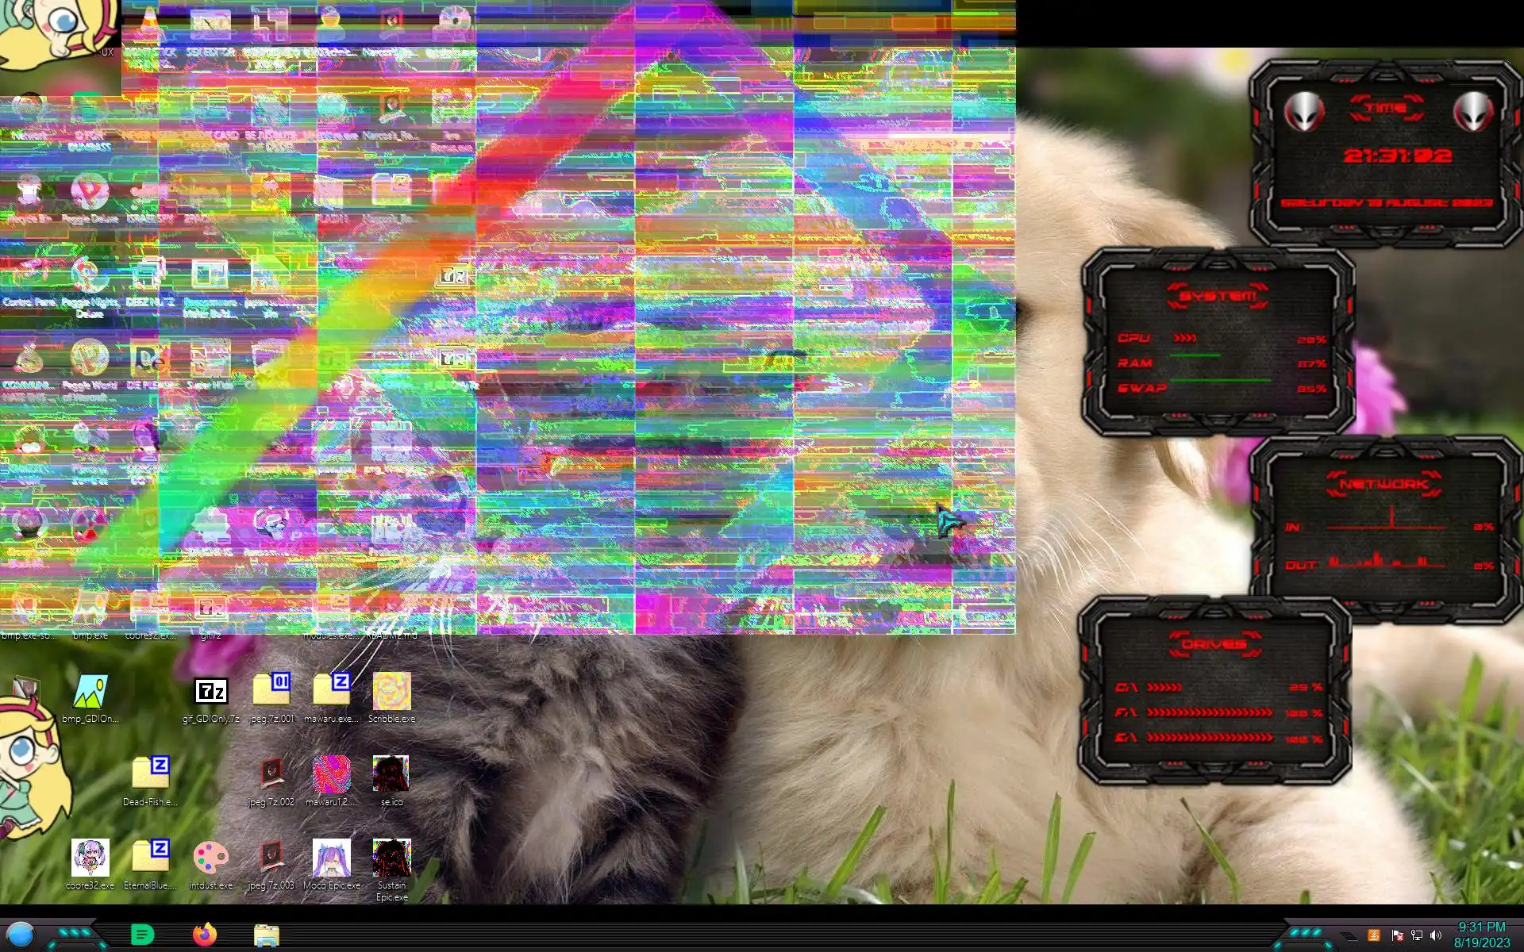Select the Mocq Epic.exe icon

(331, 858)
